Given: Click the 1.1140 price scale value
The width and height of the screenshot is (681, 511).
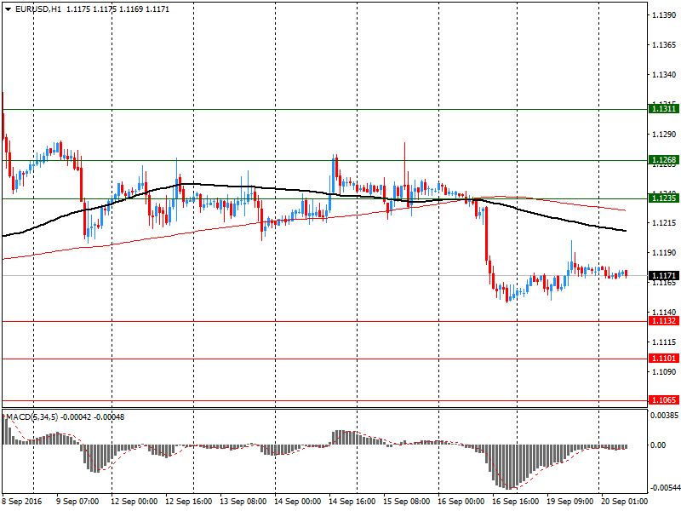Looking at the screenshot, I should [x=664, y=312].
